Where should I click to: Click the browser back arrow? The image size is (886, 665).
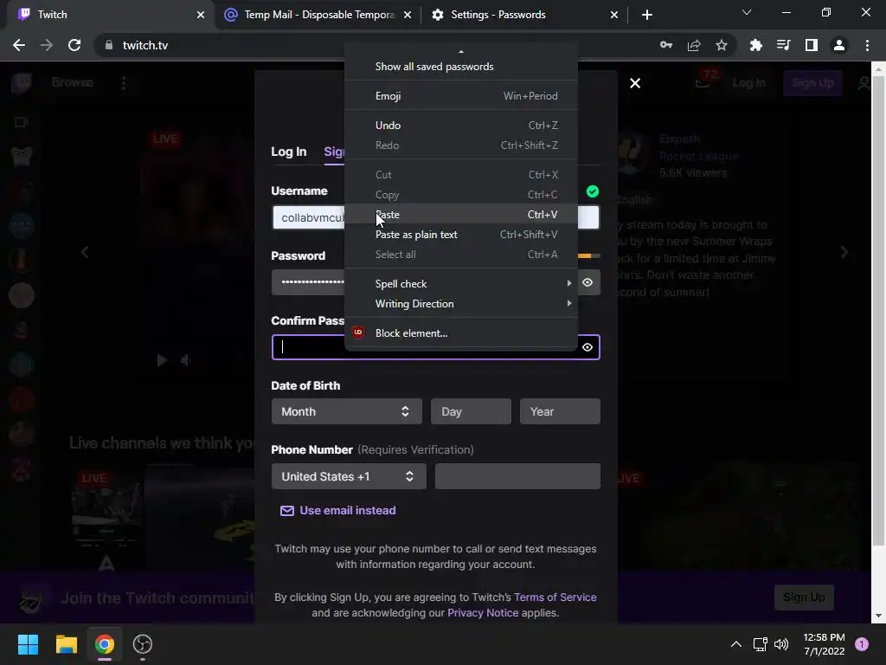(x=19, y=45)
